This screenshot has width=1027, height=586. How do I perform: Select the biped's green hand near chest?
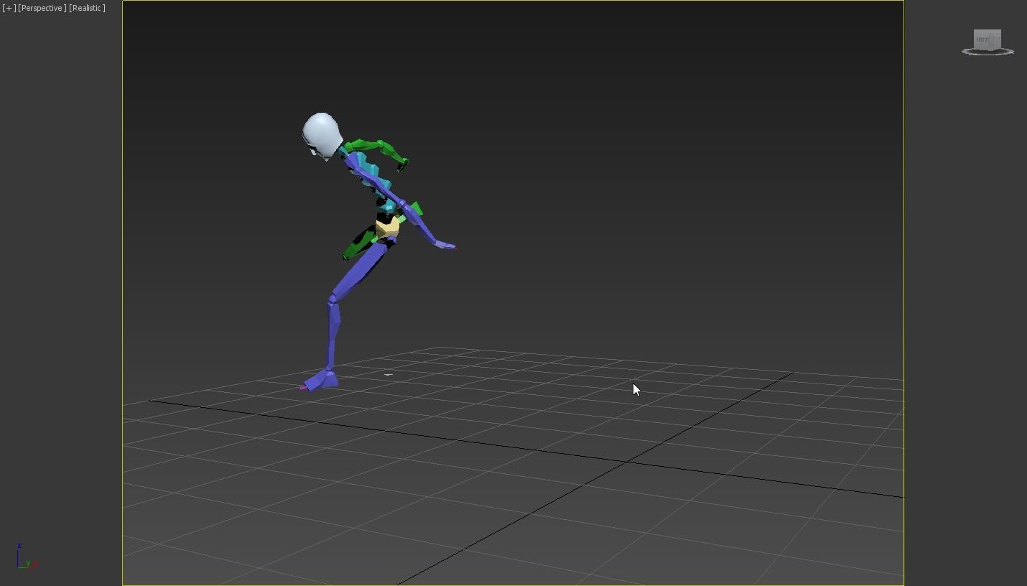coord(402,164)
